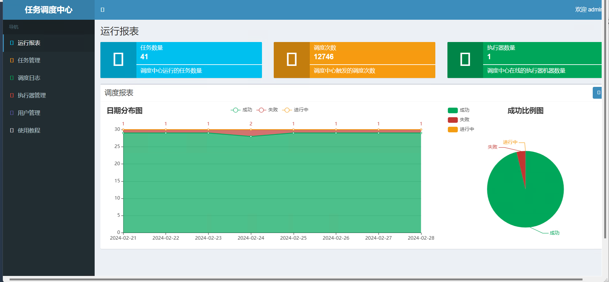
Task: Click the 使用教程 sidebar icon
Action: (x=12, y=130)
